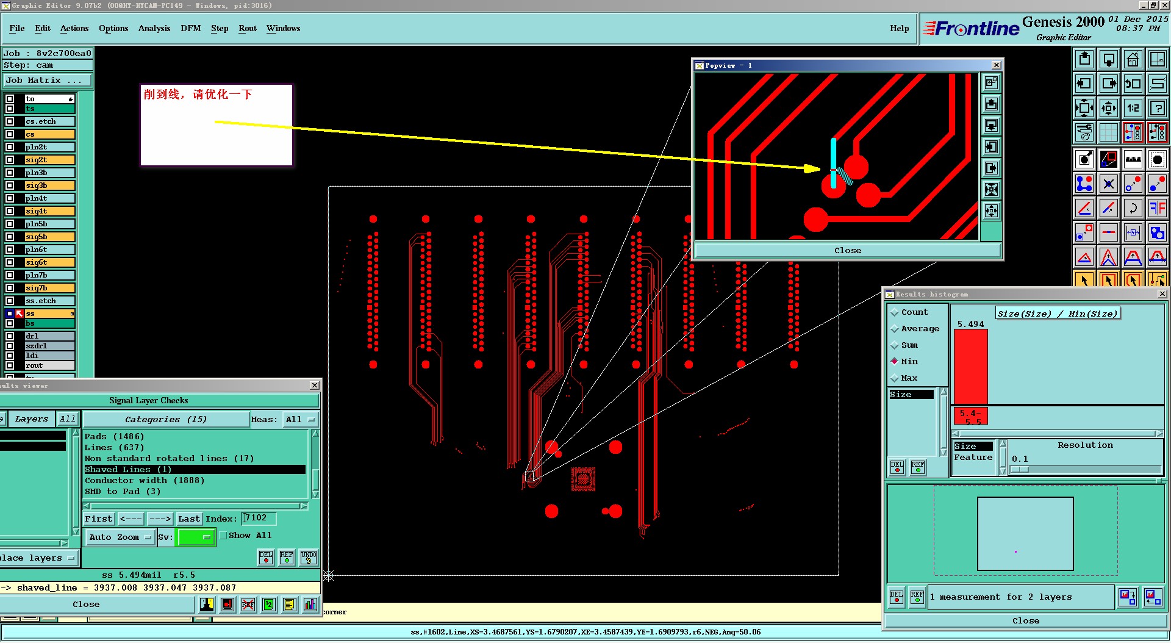Click the yellow notes icon in results viewer
The image size is (1171, 643).
(289, 605)
